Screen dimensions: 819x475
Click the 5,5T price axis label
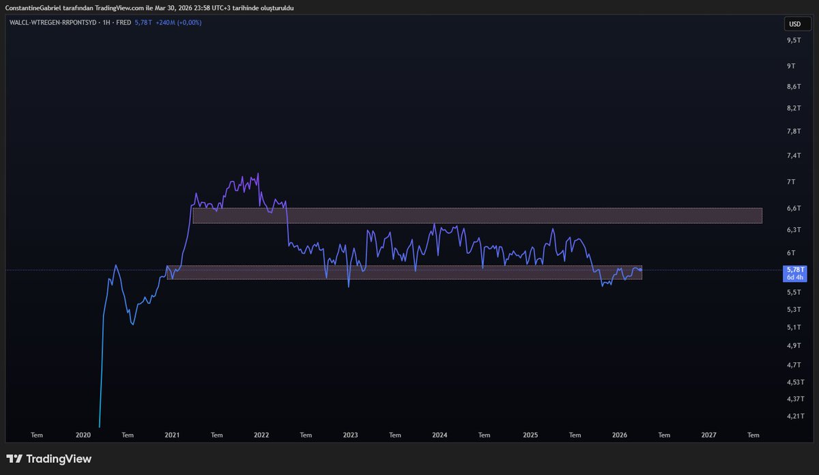point(794,292)
